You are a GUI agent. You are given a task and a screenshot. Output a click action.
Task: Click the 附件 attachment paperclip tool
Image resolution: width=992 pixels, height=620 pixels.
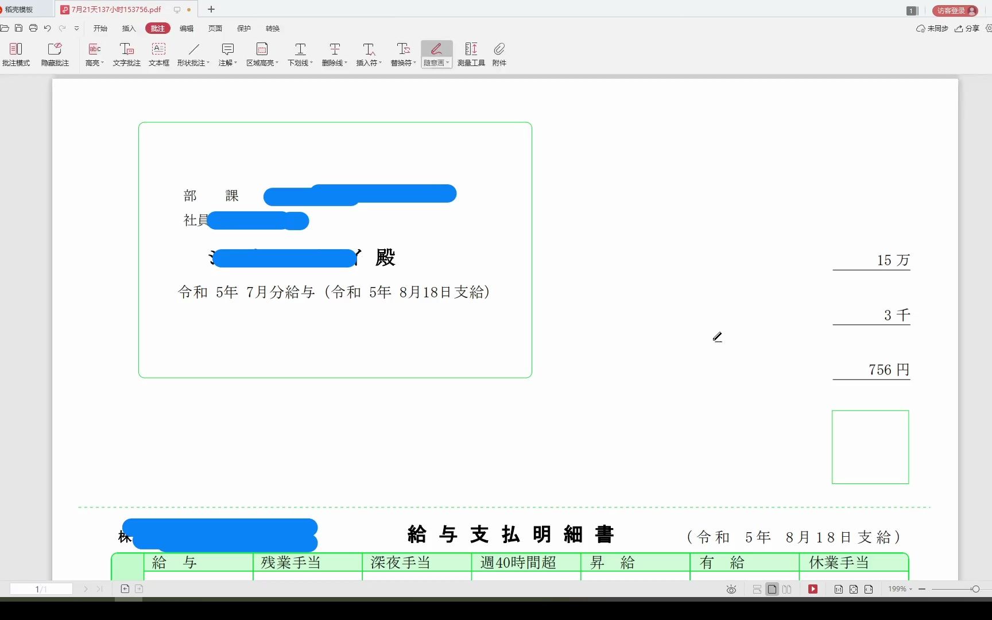click(499, 55)
